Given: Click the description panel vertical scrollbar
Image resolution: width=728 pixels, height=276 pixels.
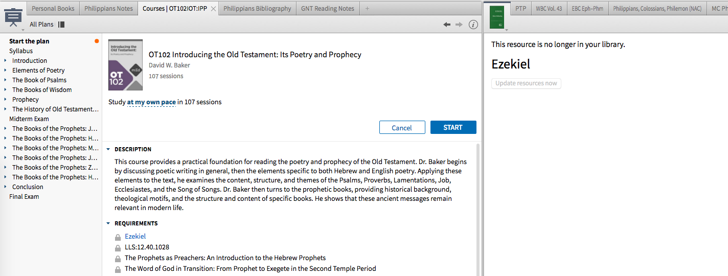Looking at the screenshot, I should pyautogui.click(x=479, y=210).
